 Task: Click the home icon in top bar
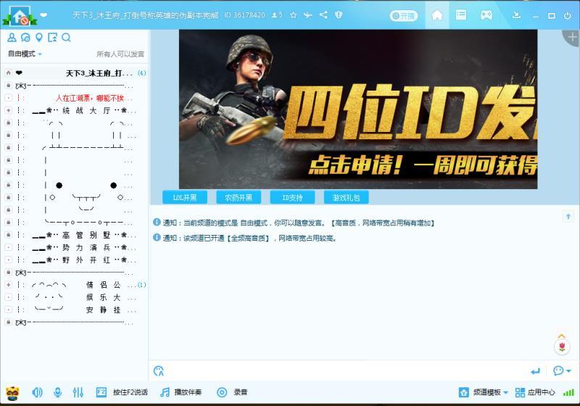[436, 14]
